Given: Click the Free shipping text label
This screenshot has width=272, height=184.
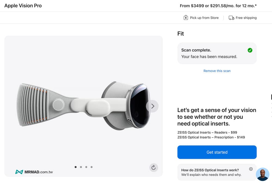Looking at the screenshot, I should (246, 18).
